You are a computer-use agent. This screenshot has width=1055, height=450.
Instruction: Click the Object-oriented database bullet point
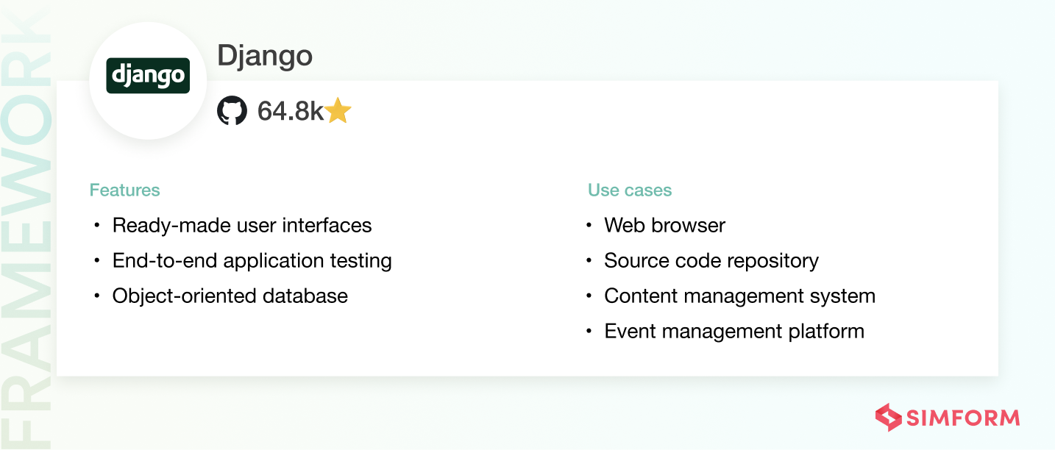tap(230, 296)
